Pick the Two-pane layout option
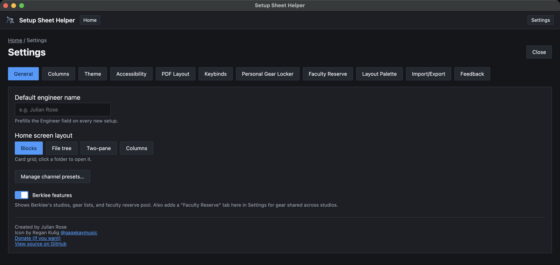Viewport: 560px width, 265px height. (x=99, y=148)
